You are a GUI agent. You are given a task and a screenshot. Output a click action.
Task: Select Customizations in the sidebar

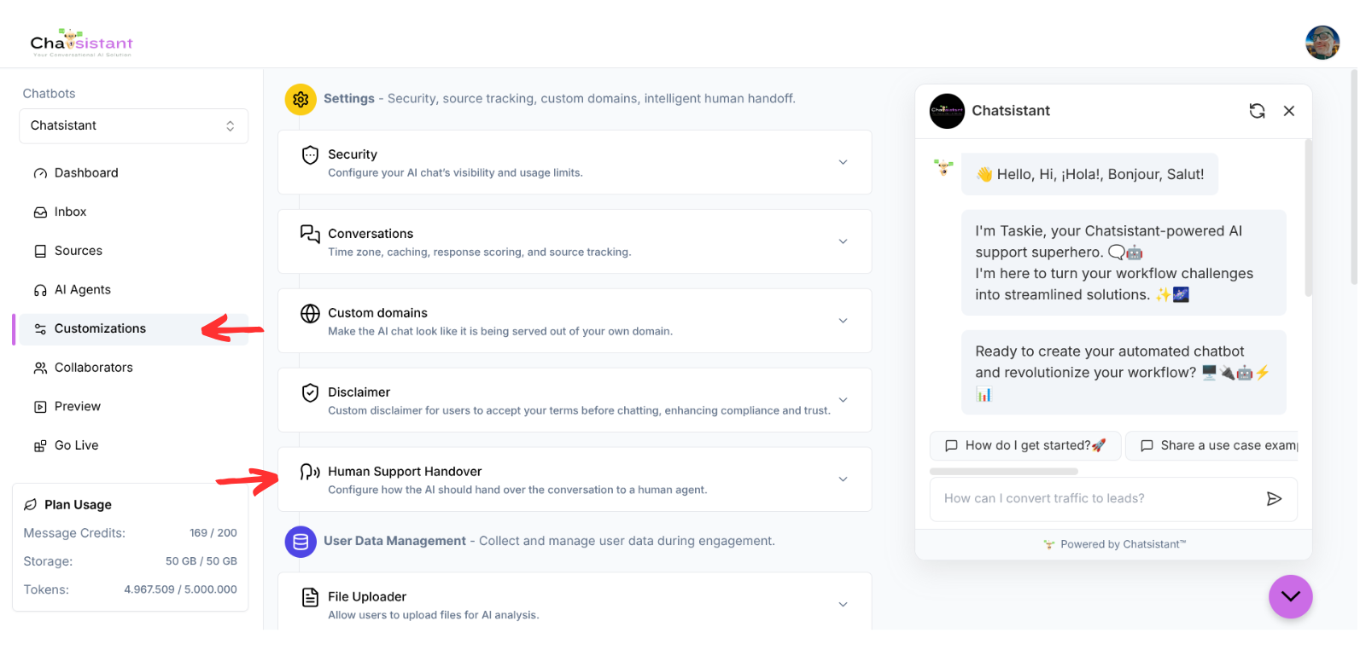(x=133, y=328)
